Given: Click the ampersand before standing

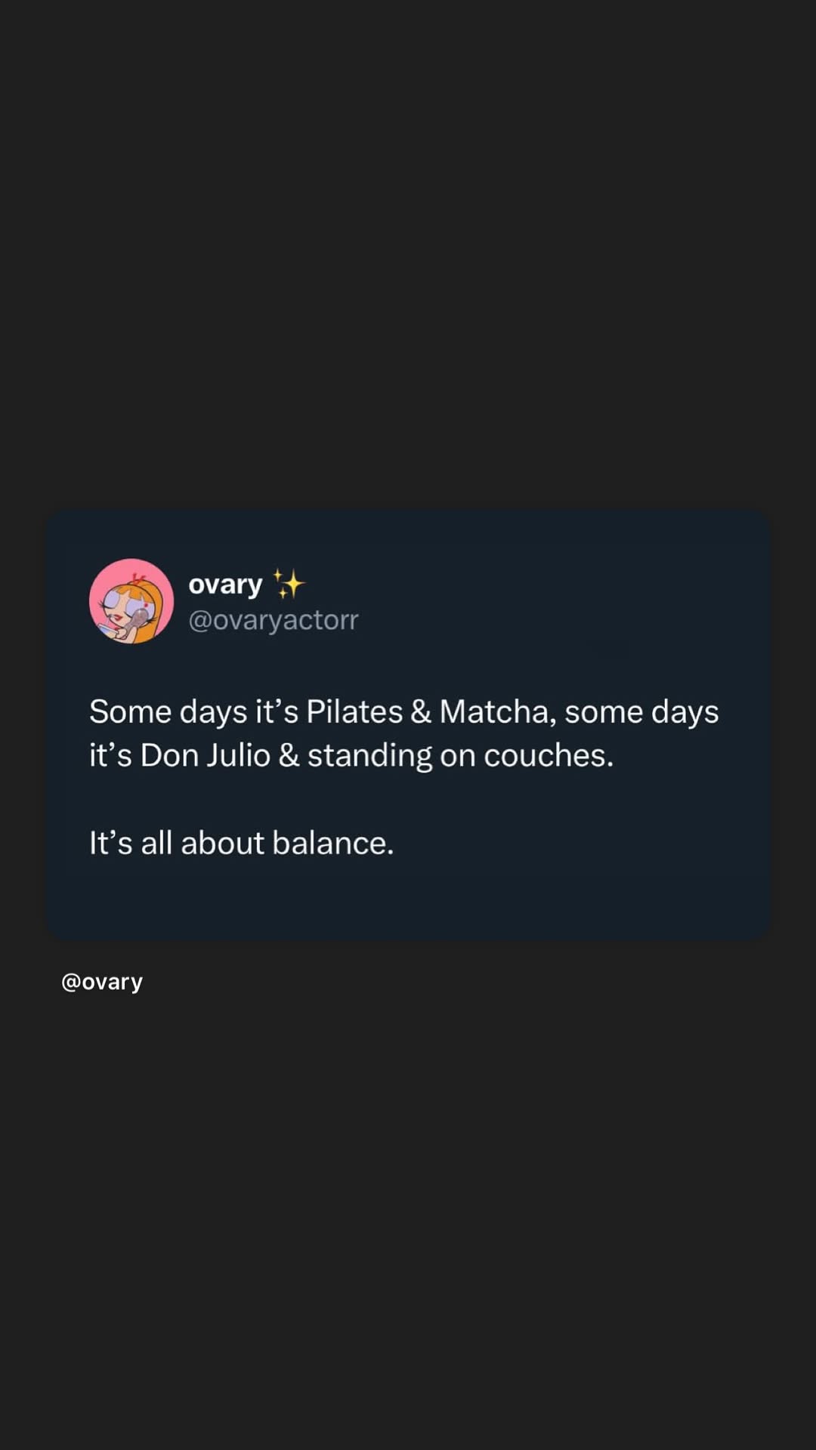Looking at the screenshot, I should pyautogui.click(x=289, y=755).
